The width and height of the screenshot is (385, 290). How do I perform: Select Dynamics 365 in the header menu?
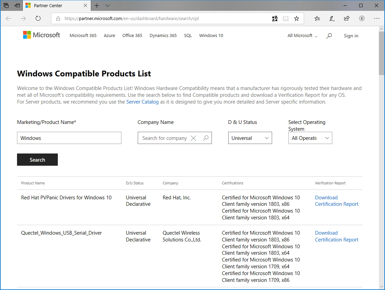(163, 35)
